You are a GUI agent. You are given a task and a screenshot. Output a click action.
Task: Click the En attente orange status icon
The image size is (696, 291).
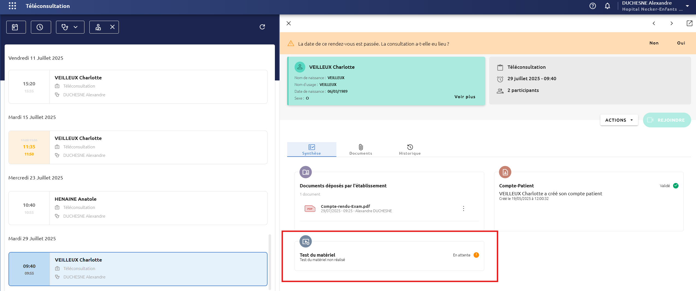[x=476, y=255]
